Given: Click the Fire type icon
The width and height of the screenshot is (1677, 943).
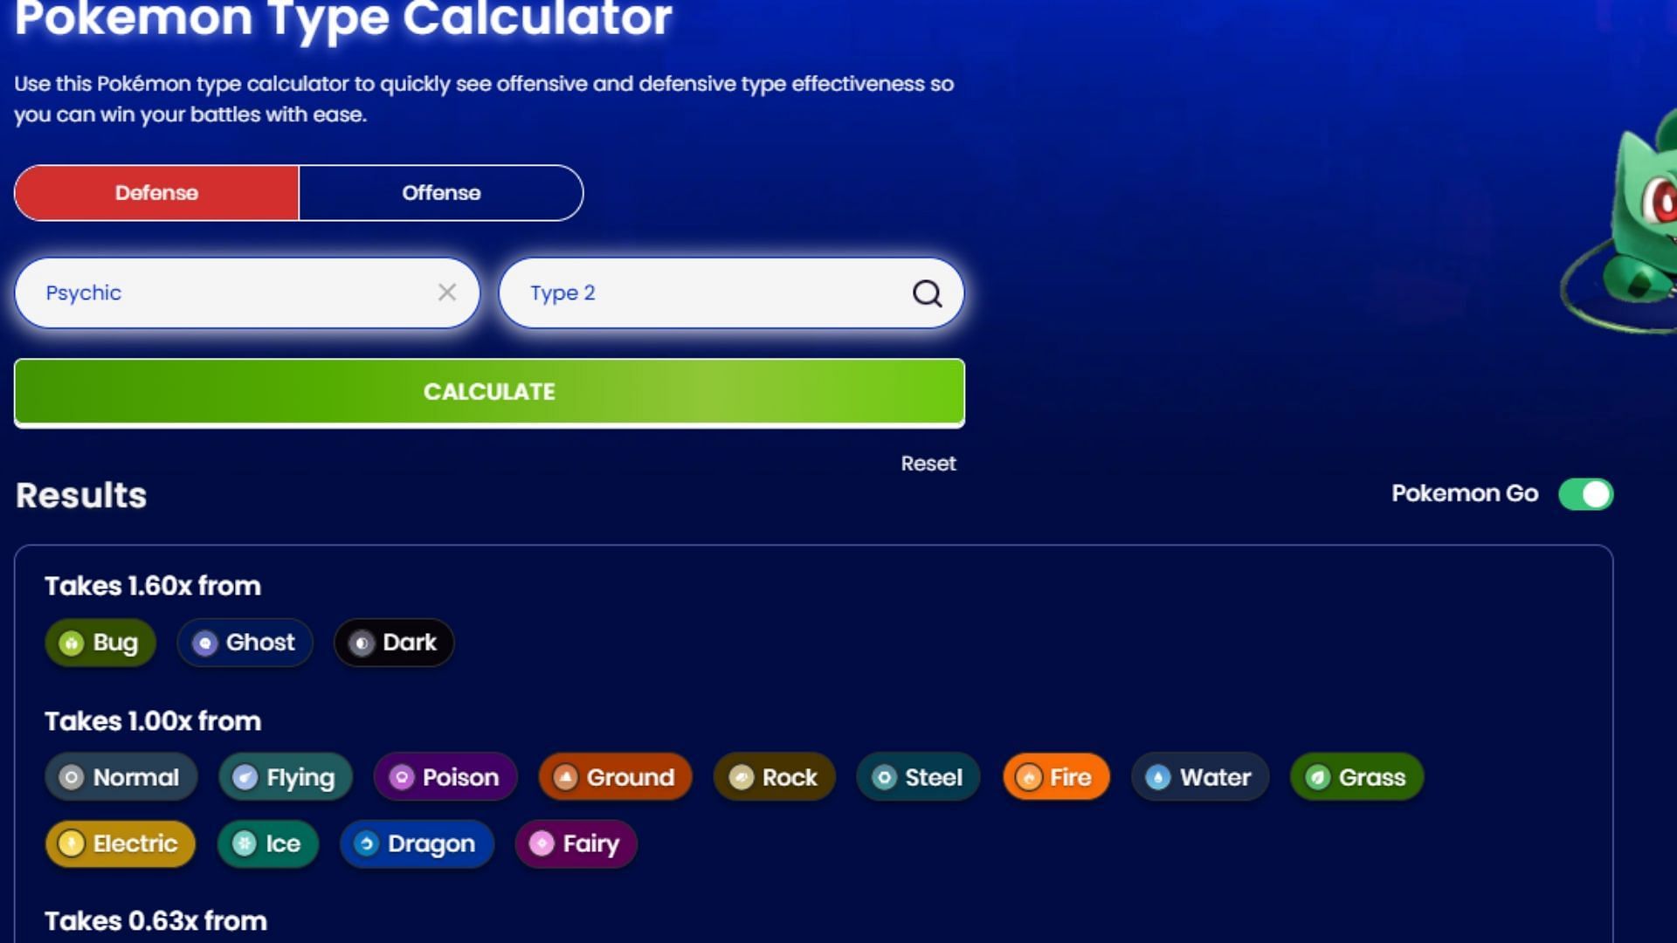Looking at the screenshot, I should [x=1029, y=777].
